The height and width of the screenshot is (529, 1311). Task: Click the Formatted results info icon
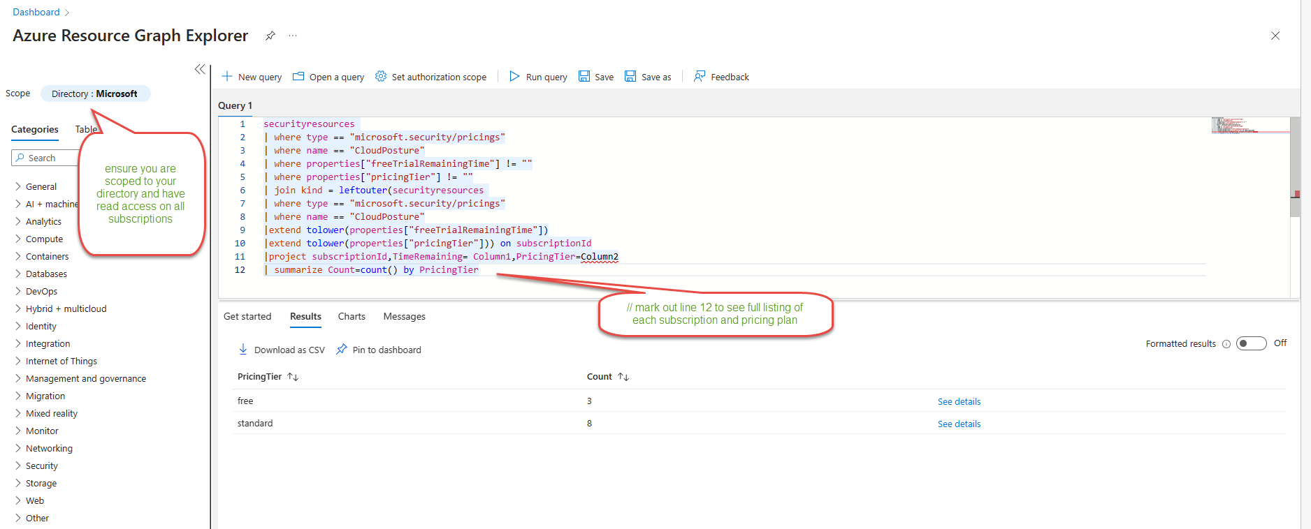pos(1226,344)
